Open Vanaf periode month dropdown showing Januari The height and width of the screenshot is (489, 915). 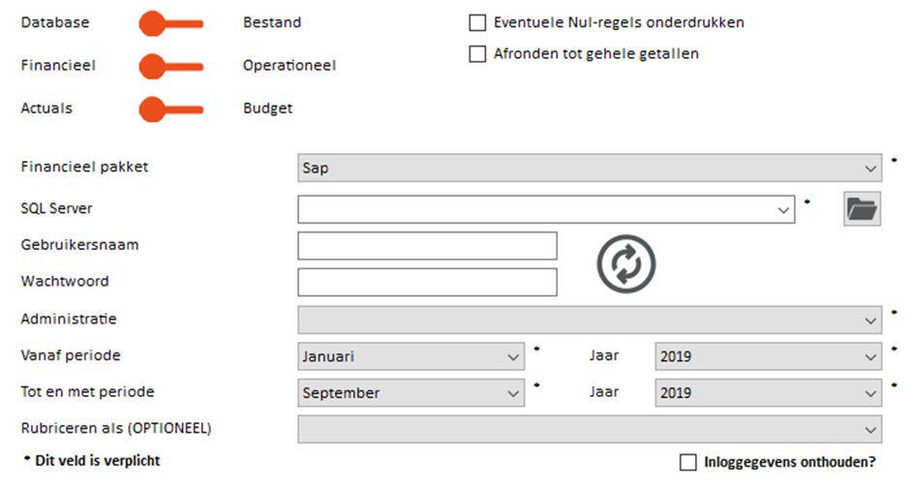[x=411, y=356]
